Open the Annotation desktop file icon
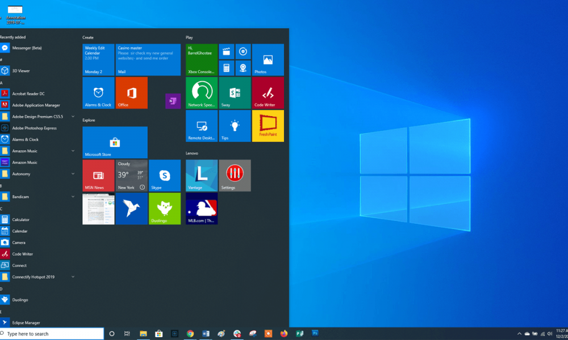Screen dimensions: 568x340 coord(15,15)
